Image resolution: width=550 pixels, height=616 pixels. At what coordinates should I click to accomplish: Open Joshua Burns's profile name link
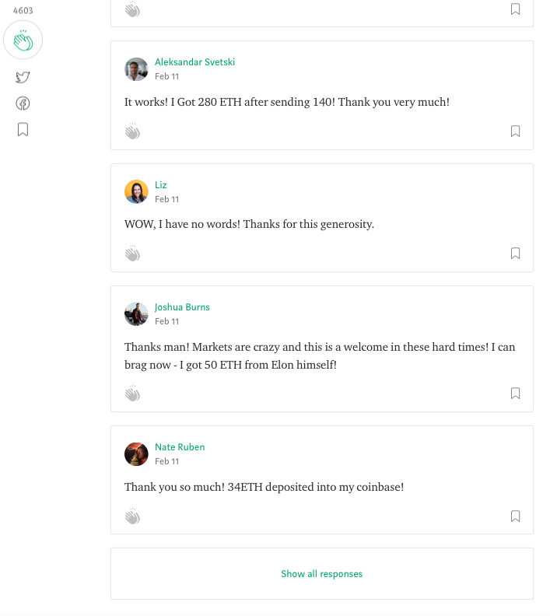click(182, 306)
